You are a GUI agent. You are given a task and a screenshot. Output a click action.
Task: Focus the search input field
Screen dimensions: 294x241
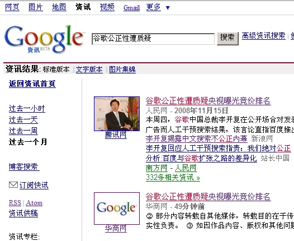pos(153,39)
